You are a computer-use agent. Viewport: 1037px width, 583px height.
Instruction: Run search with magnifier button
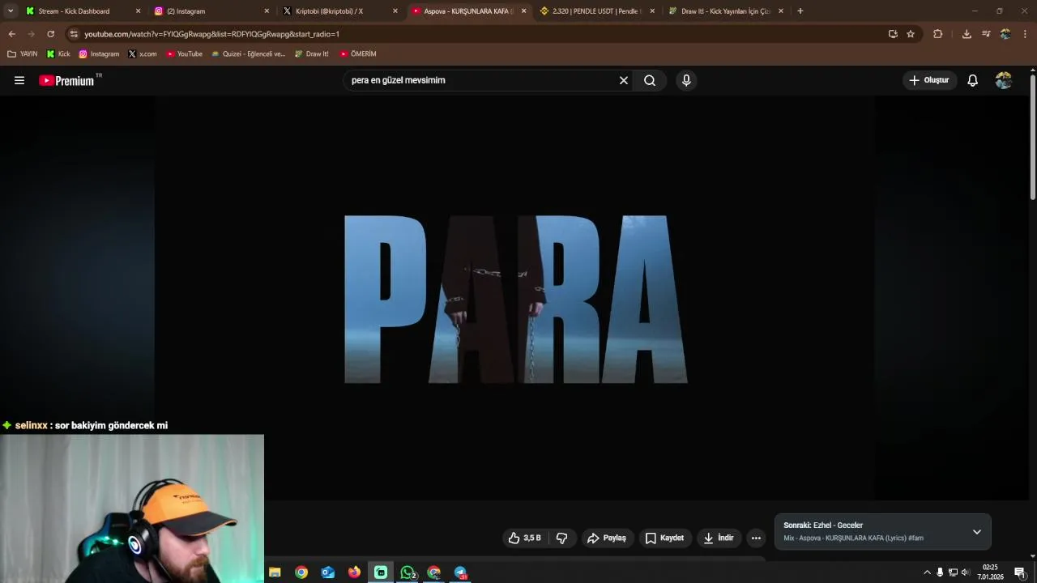point(650,80)
